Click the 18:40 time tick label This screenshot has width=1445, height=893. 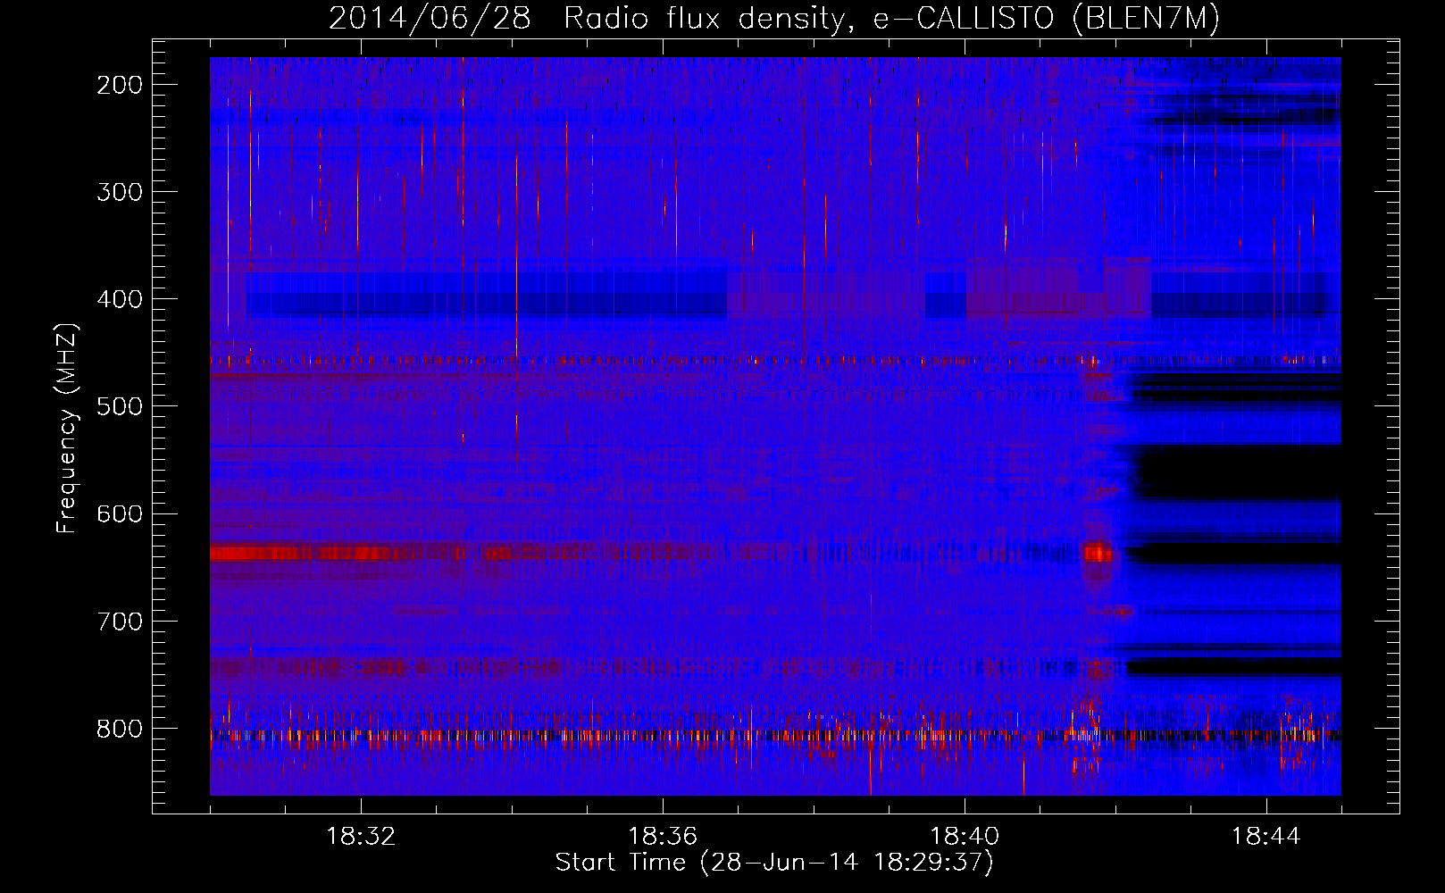[965, 837]
